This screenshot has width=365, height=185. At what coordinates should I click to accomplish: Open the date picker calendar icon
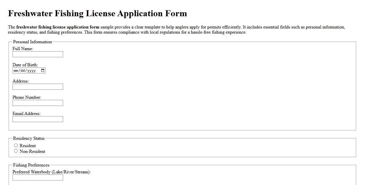pos(43,70)
